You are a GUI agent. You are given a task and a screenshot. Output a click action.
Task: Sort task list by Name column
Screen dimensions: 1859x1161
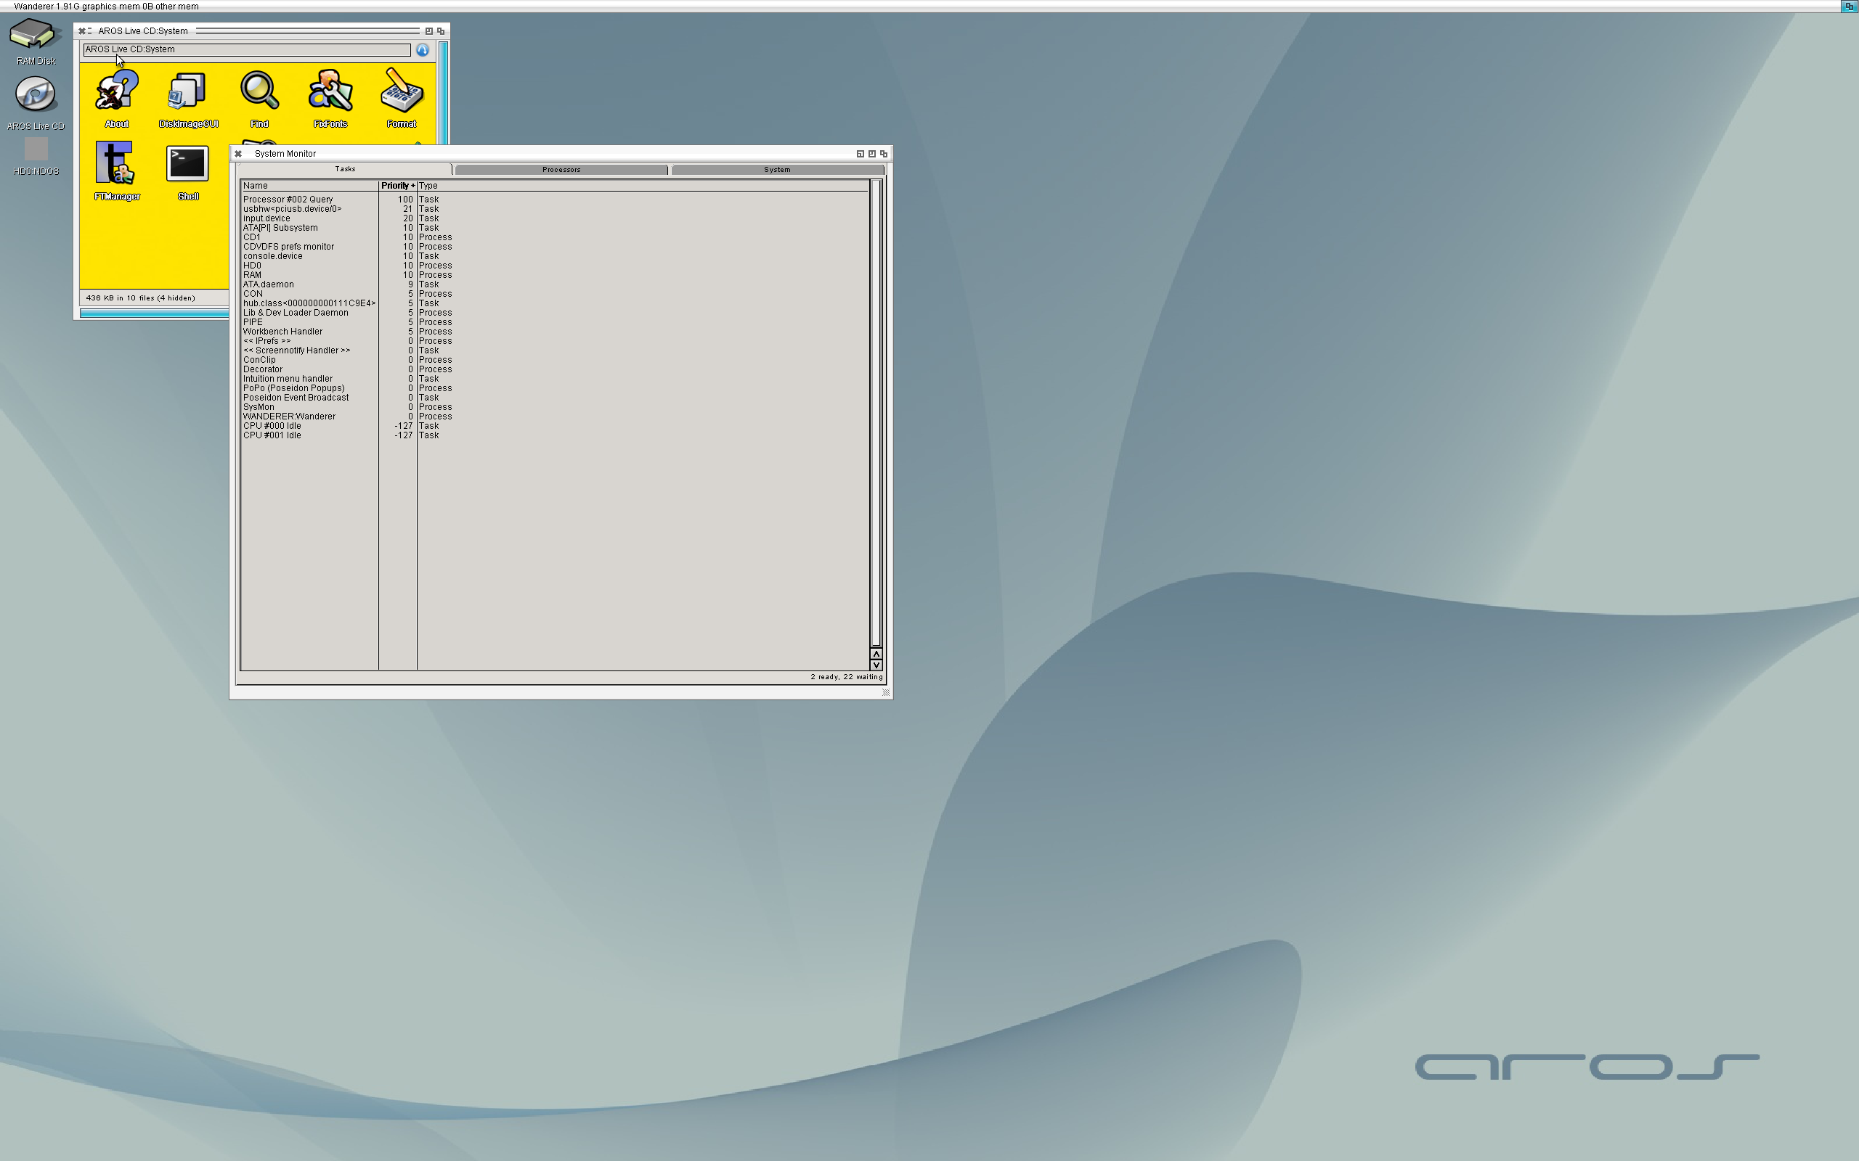point(309,186)
